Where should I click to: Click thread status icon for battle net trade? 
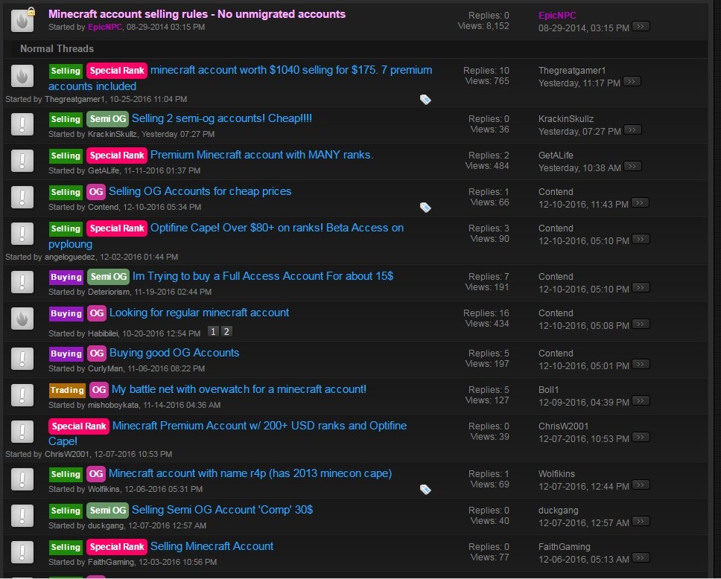(22, 395)
